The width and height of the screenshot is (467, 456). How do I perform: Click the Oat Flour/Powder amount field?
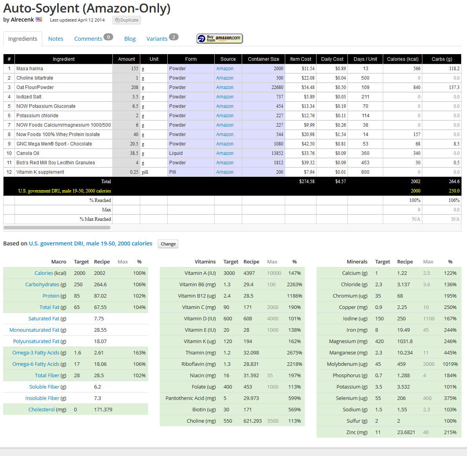126,87
